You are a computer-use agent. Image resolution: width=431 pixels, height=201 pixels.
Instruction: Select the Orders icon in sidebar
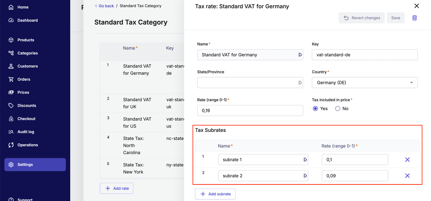pyautogui.click(x=11, y=79)
